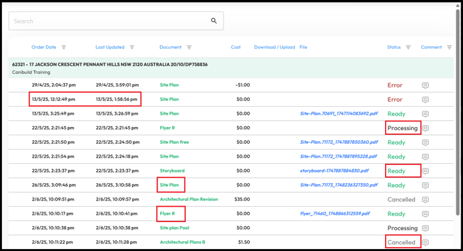The image size is (463, 251).
Task: Open flyer_71460_1748866312559.pdf link
Action: click(335, 213)
